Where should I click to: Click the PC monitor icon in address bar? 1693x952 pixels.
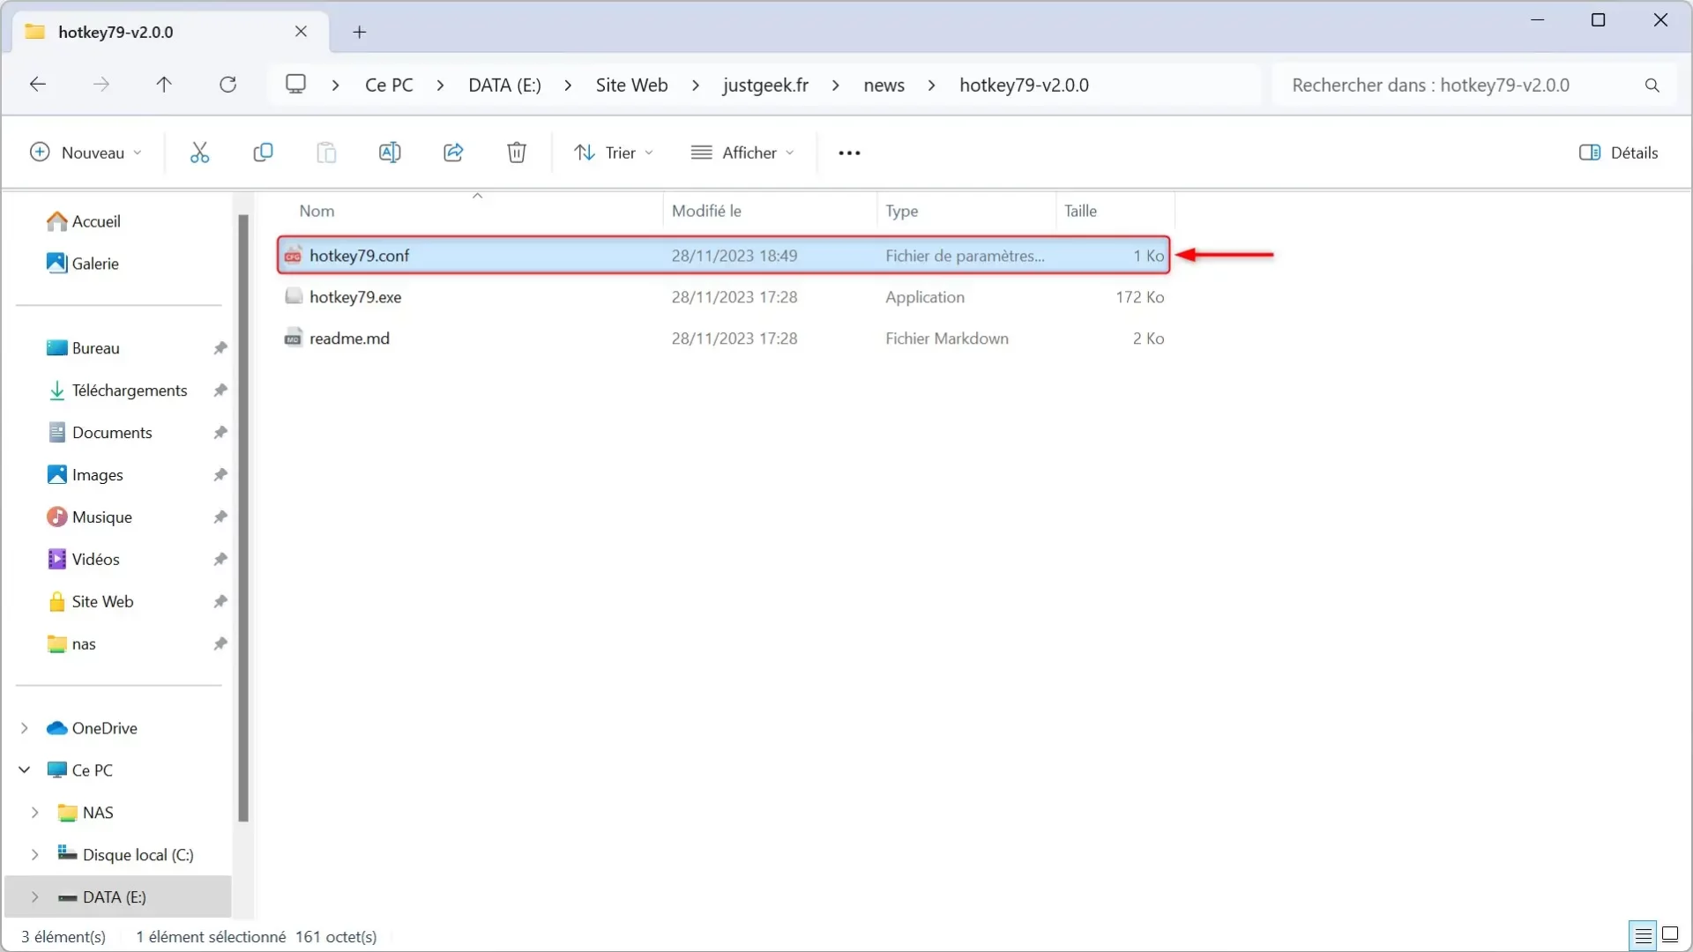click(295, 84)
